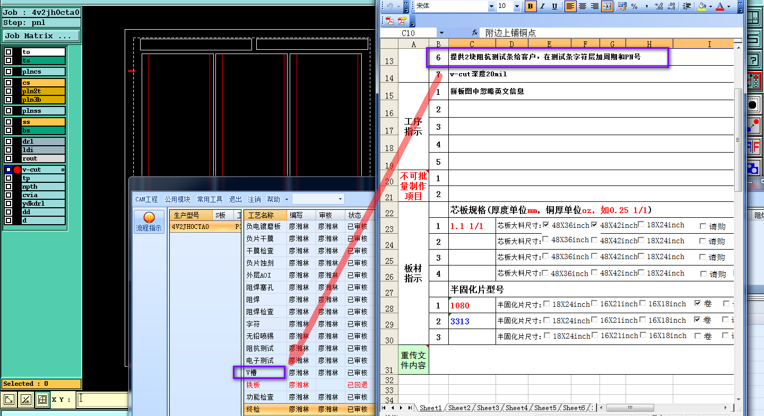
Task: Decrease decimal places
Action: 671,6
